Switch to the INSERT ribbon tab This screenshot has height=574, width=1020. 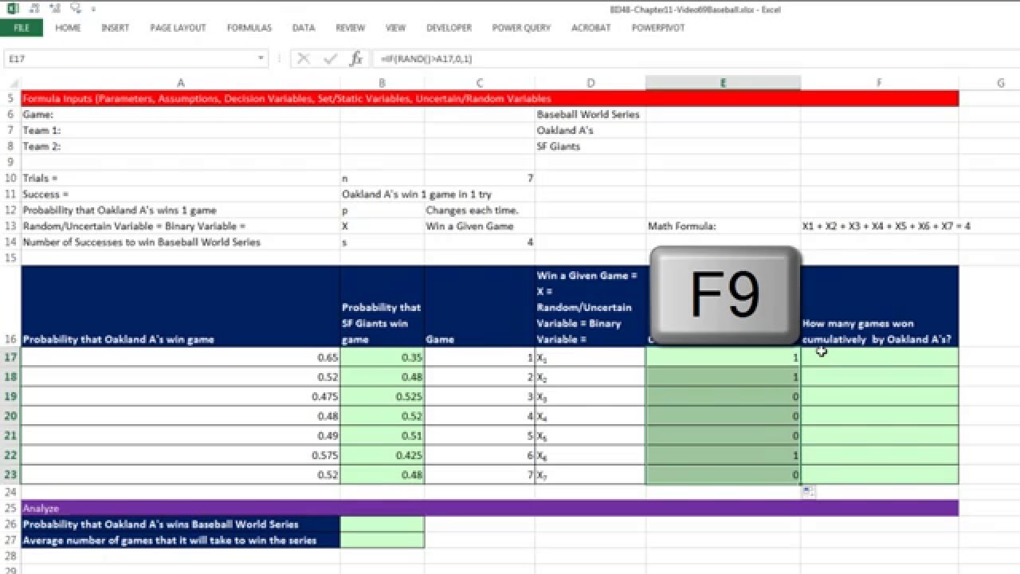[x=115, y=28]
